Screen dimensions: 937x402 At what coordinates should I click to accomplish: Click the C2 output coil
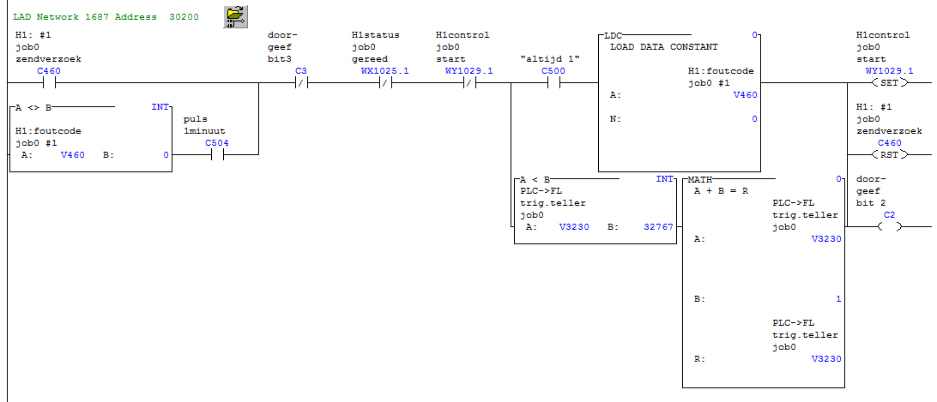point(889,227)
